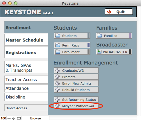Click the gear icon beside Promote
This screenshot has height=120, width=141.
coord(58,77)
